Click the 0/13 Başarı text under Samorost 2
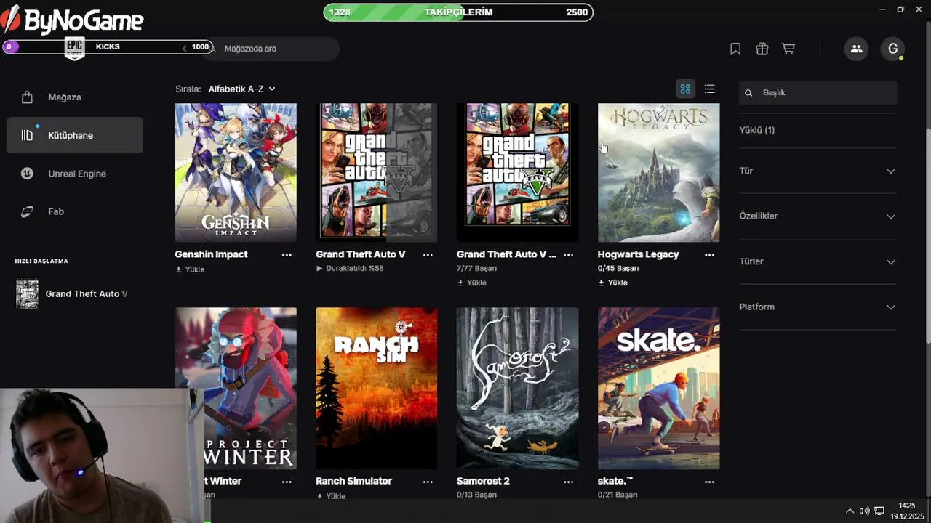Image resolution: width=931 pixels, height=523 pixels. tap(476, 495)
